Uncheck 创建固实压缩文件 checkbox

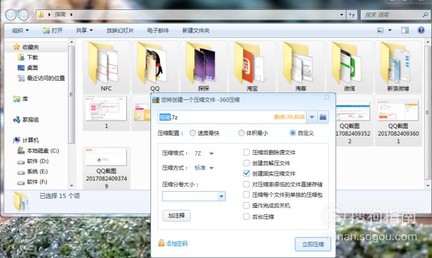coord(247,174)
